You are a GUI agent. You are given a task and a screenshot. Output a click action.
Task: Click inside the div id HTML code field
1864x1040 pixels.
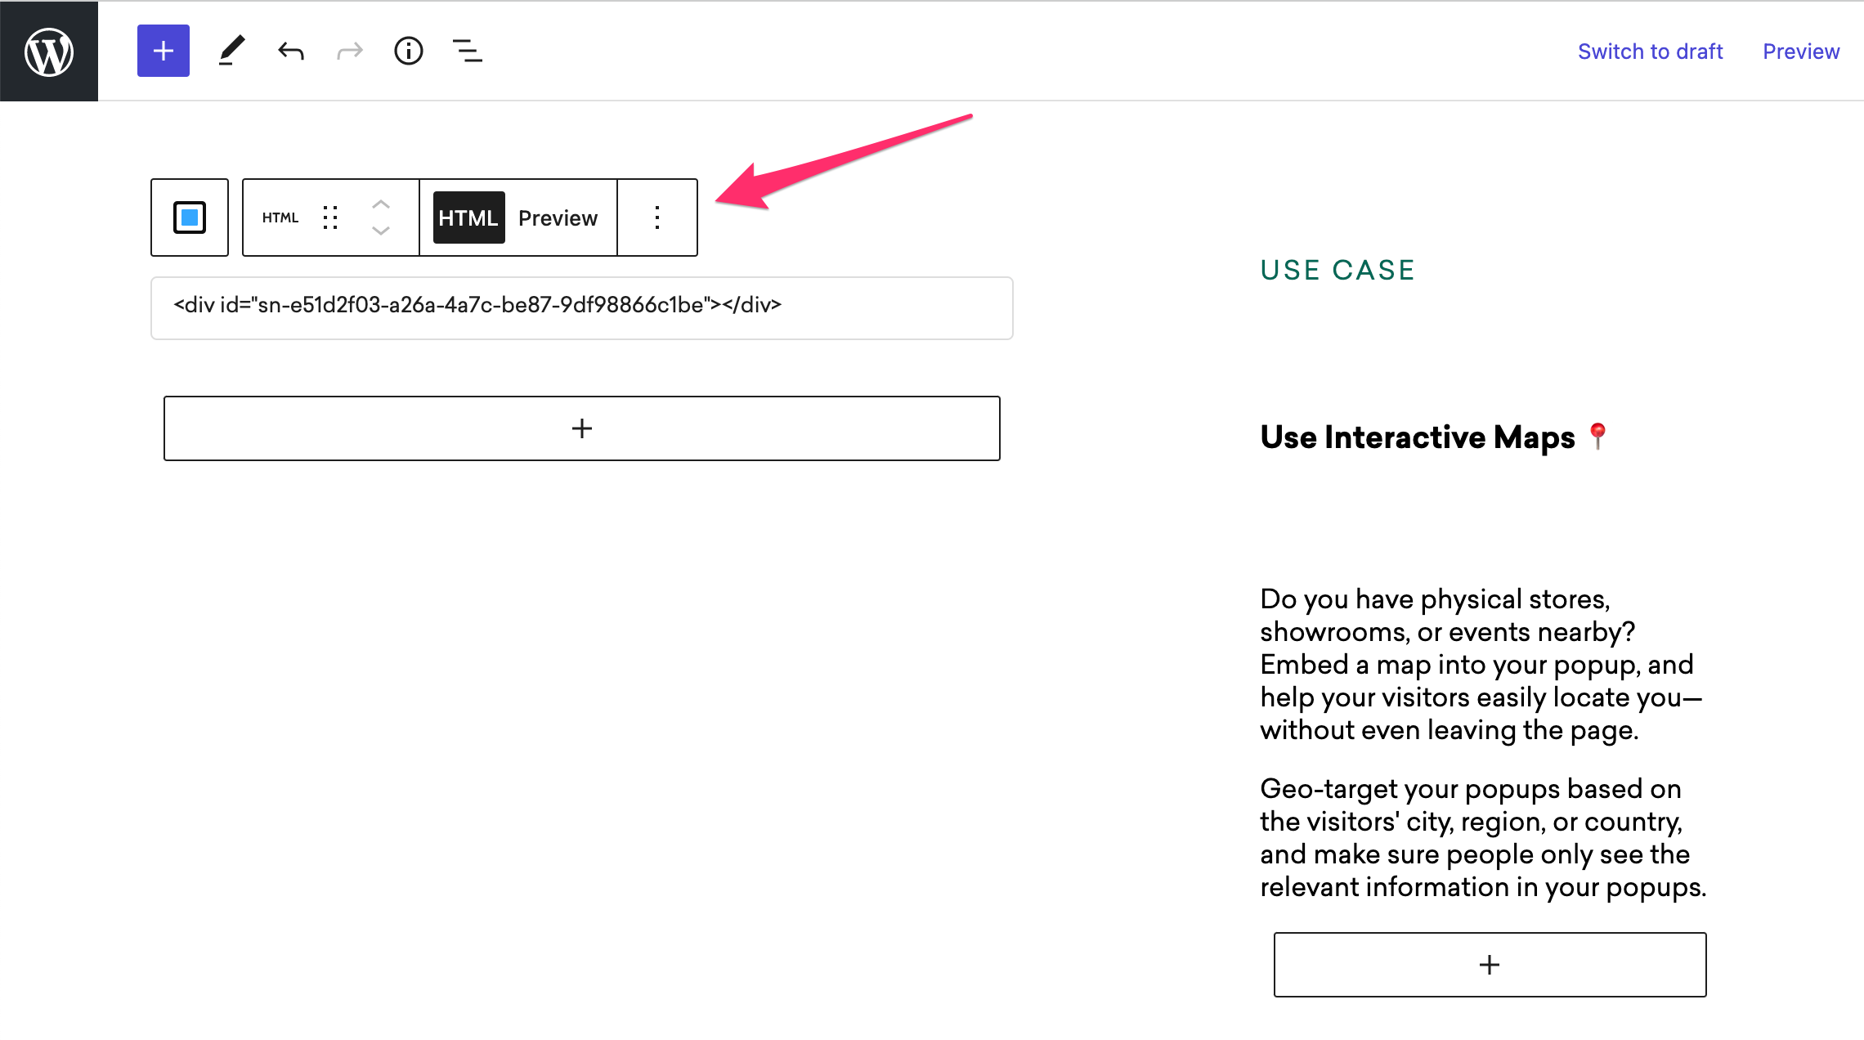(x=582, y=308)
